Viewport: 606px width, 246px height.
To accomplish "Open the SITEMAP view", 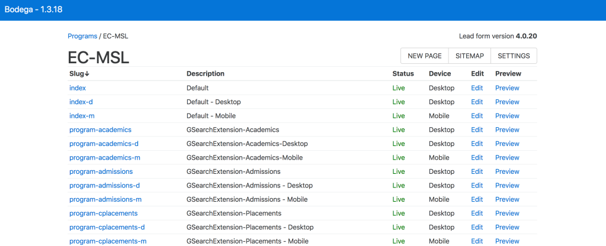I will [470, 56].
